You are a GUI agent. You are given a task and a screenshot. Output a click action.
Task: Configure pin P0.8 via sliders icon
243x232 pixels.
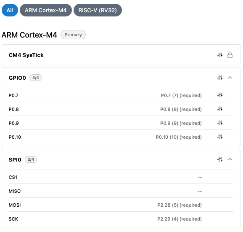click(x=220, y=109)
